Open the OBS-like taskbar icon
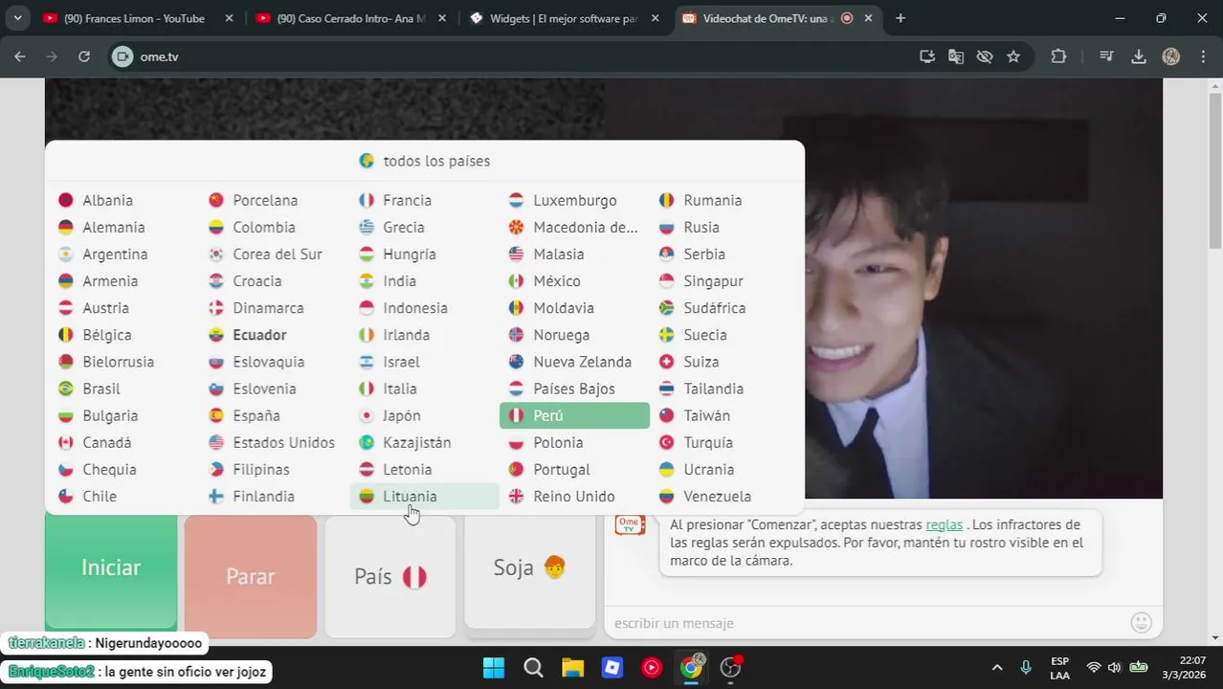This screenshot has width=1223, height=689. click(731, 667)
